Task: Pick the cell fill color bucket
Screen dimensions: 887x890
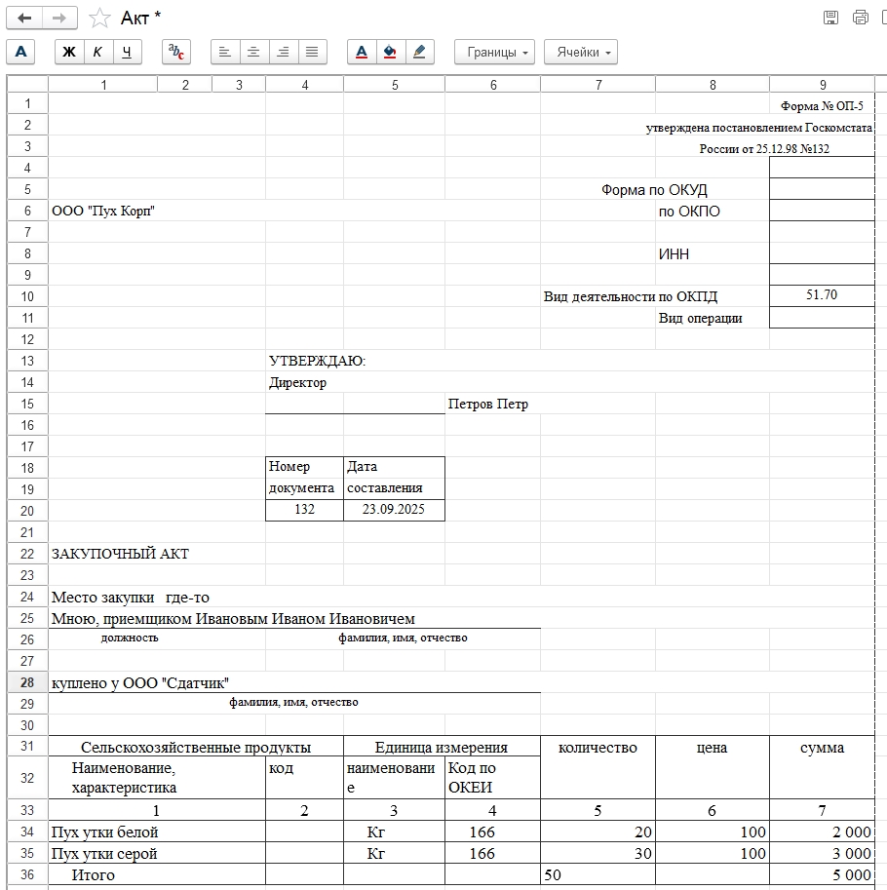Action: 390,53
